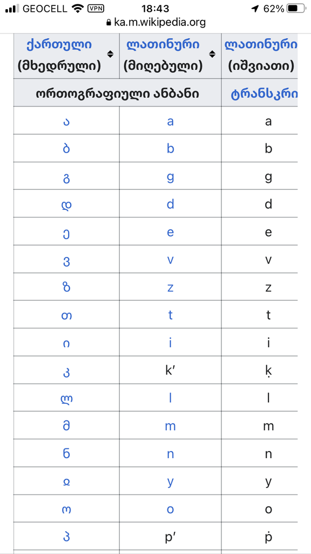Screen dimensions: 311x554
Task: Tap the lock icon beside ka.m.wikipedia.org
Action: coord(109,23)
